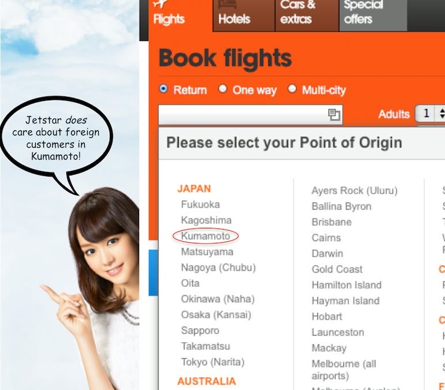Choose Ayers Rock (Uluru) origin
The height and width of the screenshot is (390, 445).
click(x=354, y=190)
